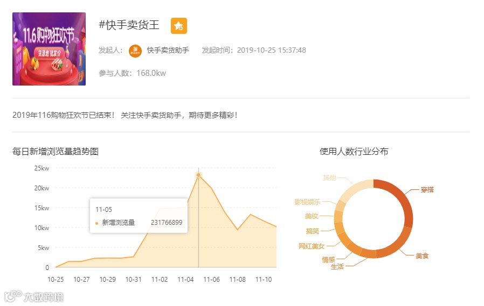Image resolution: width=484 pixels, height=306 pixels.
Task: Click the 10-31 x-axis date label
Action: click(x=133, y=280)
